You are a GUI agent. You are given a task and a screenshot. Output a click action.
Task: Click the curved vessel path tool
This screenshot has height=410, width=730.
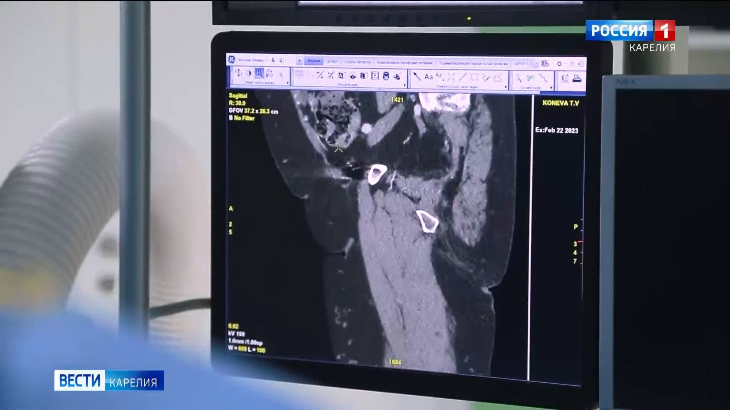coord(543,78)
